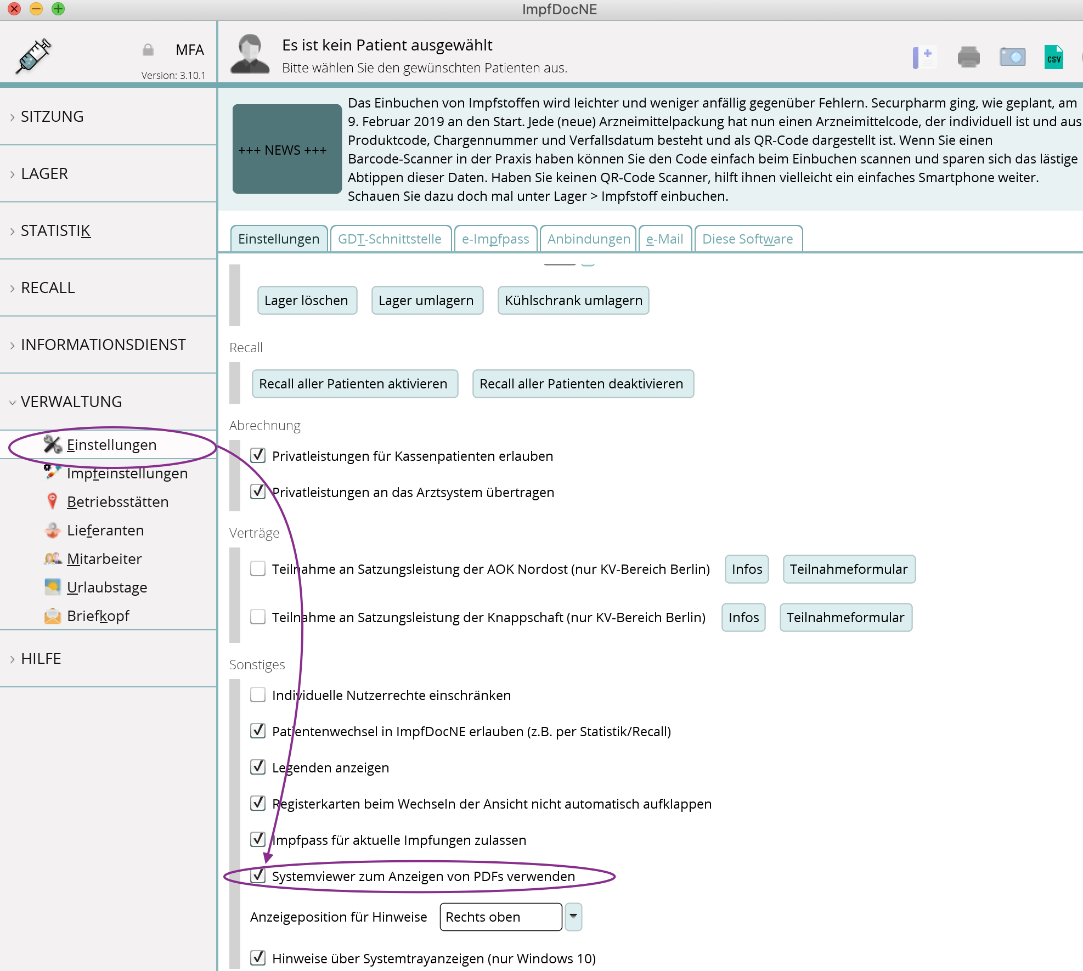Toggle Privatleistungen an das Arztsystem übertragen
The width and height of the screenshot is (1083, 971).
[258, 492]
